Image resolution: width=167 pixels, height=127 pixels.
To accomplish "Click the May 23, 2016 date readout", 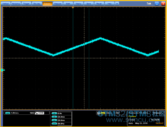I will (141, 123).
